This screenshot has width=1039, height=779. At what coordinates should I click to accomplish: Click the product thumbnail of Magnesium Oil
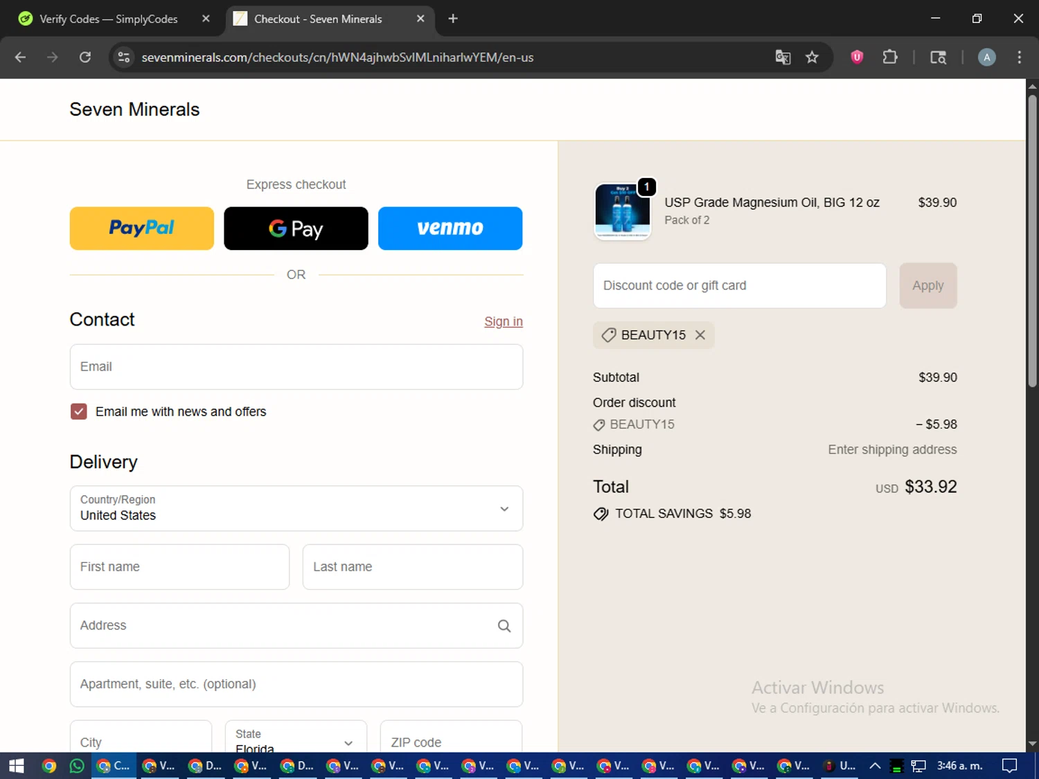pyautogui.click(x=623, y=211)
